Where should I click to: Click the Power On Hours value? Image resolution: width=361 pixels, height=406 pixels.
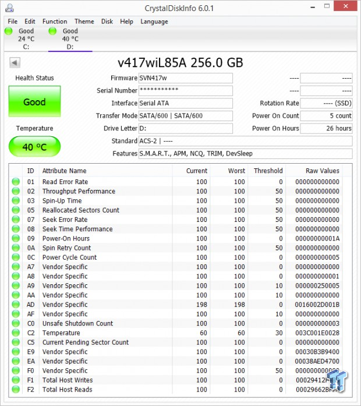click(326, 128)
